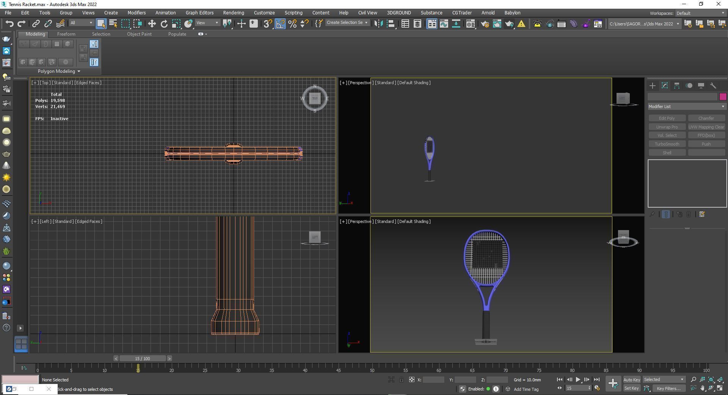The height and width of the screenshot is (395, 728).
Task: Toggle Show End Result in modifier stack
Action: click(x=666, y=215)
